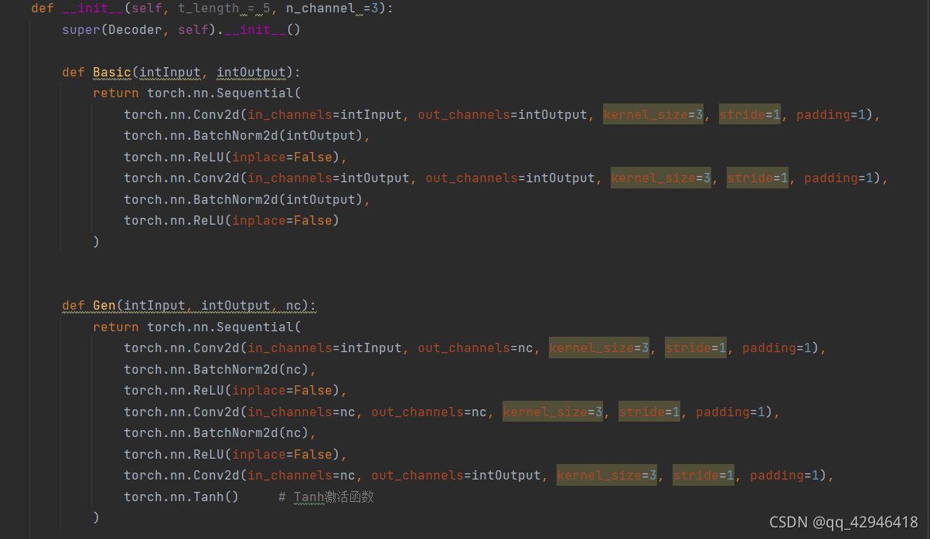Click the torch.nn.Tanh() call
930x539 pixels.
tap(182, 497)
